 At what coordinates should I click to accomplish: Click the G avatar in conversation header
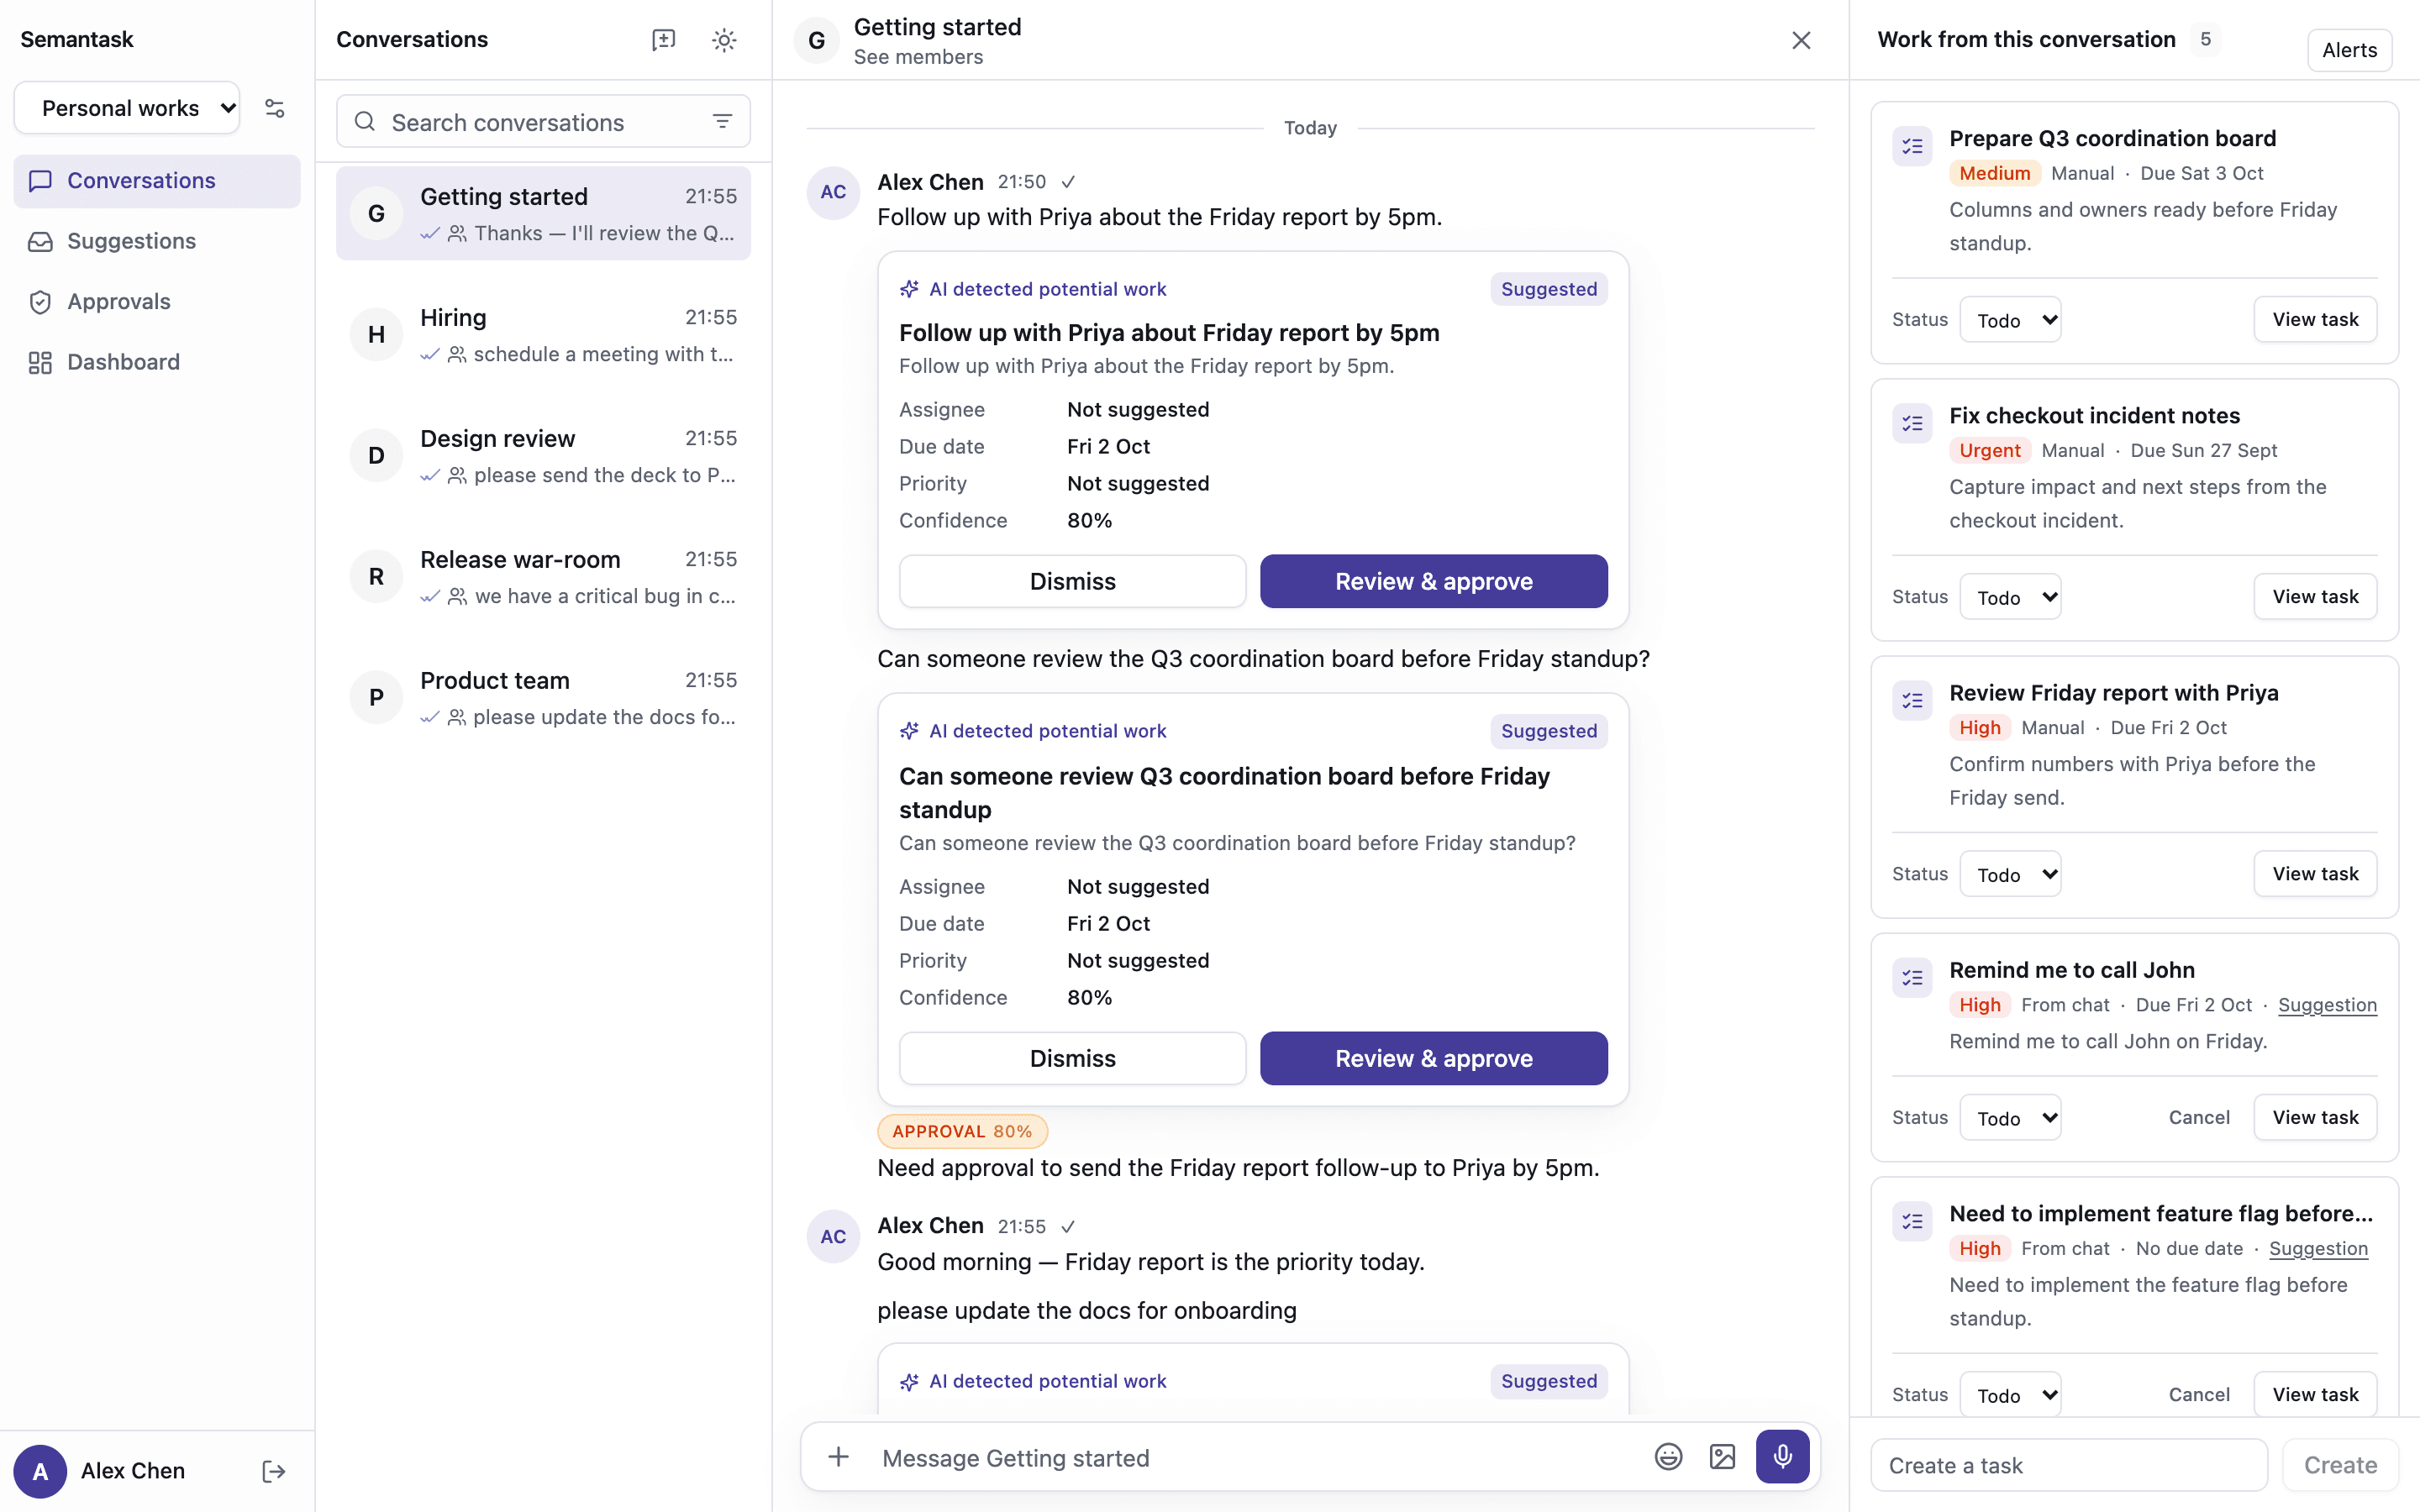(x=817, y=40)
